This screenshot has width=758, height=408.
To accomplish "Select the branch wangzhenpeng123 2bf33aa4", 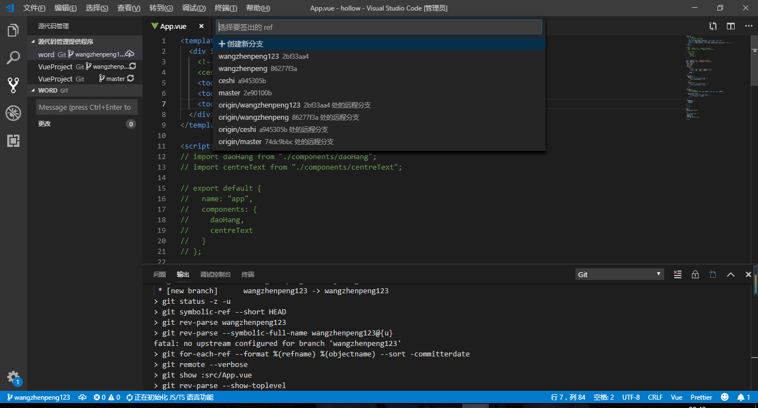I will (264, 56).
